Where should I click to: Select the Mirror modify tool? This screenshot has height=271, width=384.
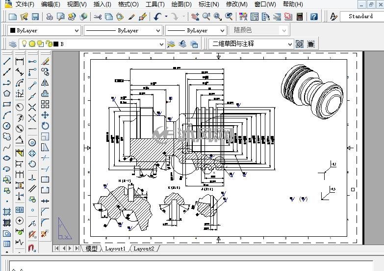pos(45,83)
